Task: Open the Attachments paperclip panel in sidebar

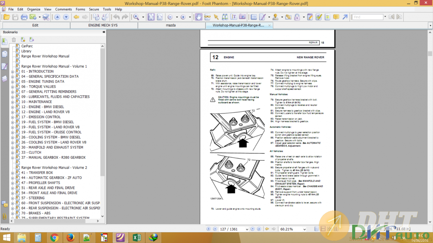Action: [x=5, y=216]
